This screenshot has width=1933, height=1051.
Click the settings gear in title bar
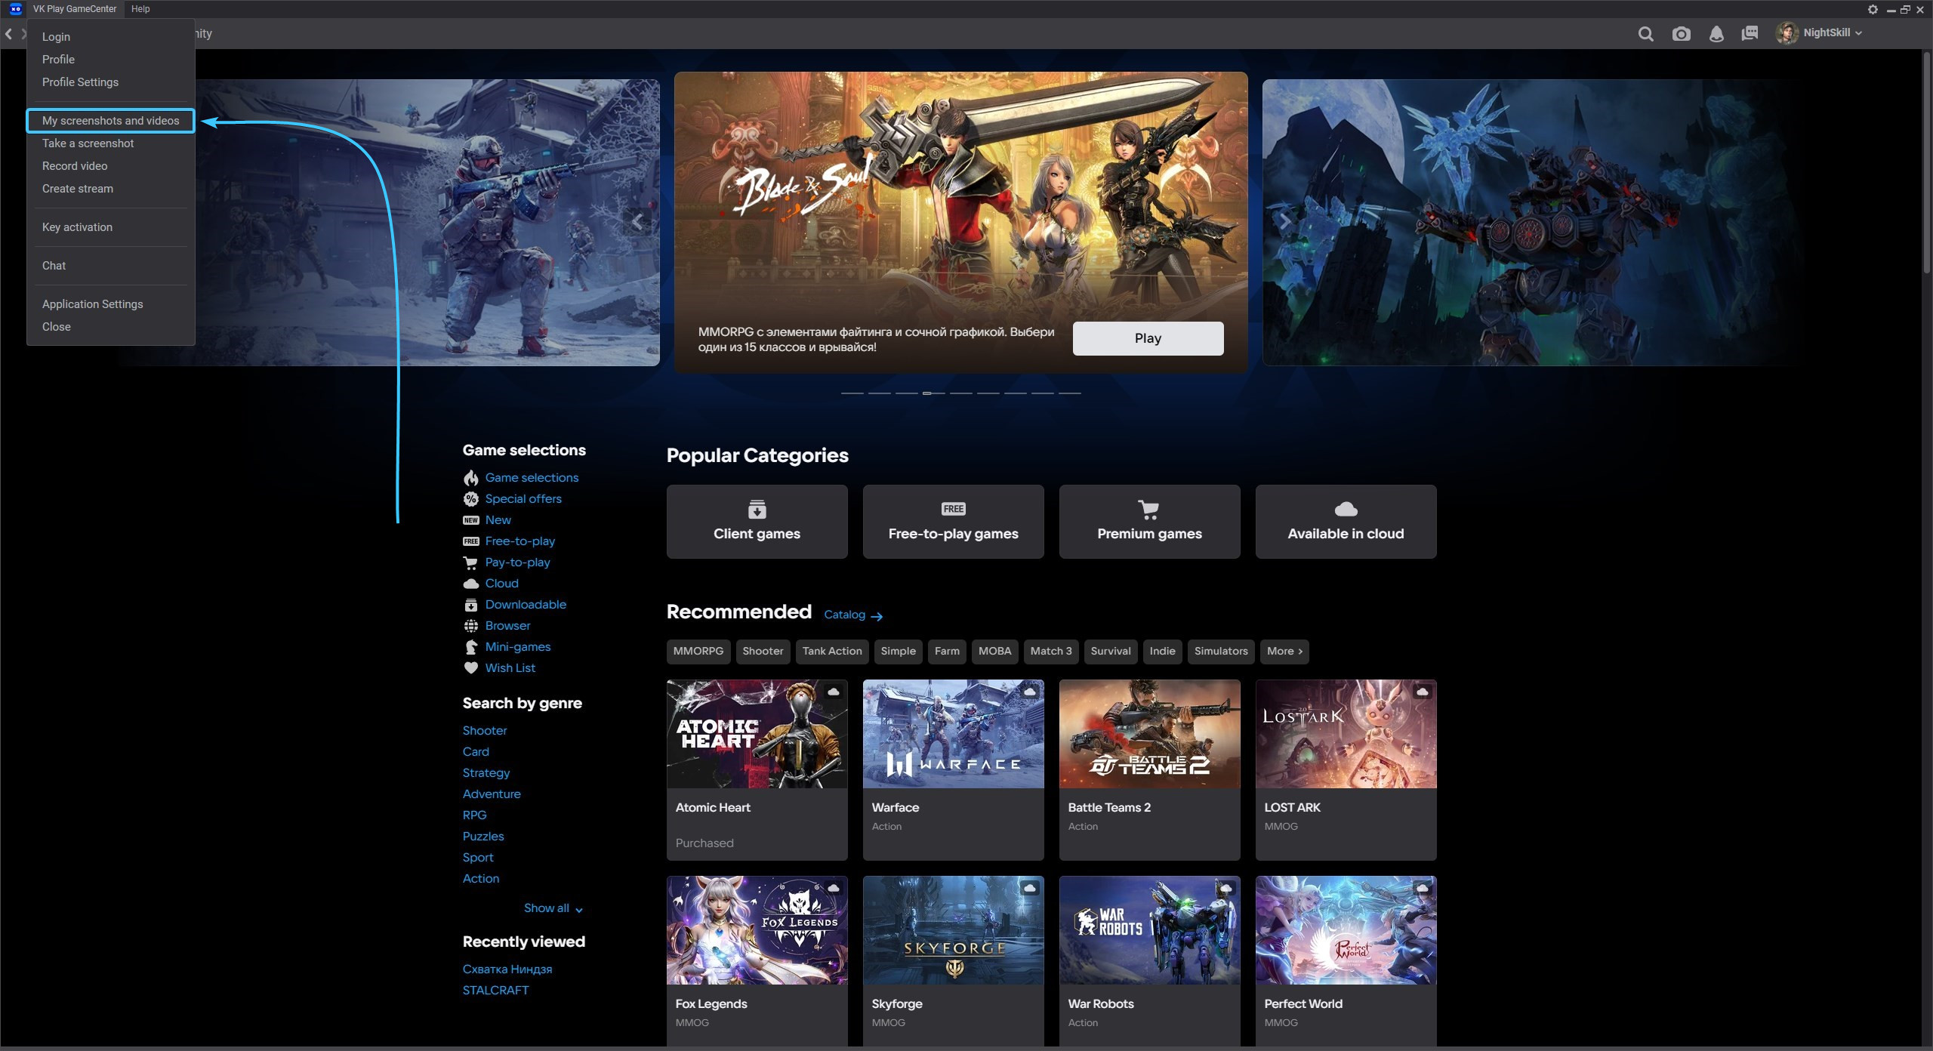click(x=1873, y=9)
